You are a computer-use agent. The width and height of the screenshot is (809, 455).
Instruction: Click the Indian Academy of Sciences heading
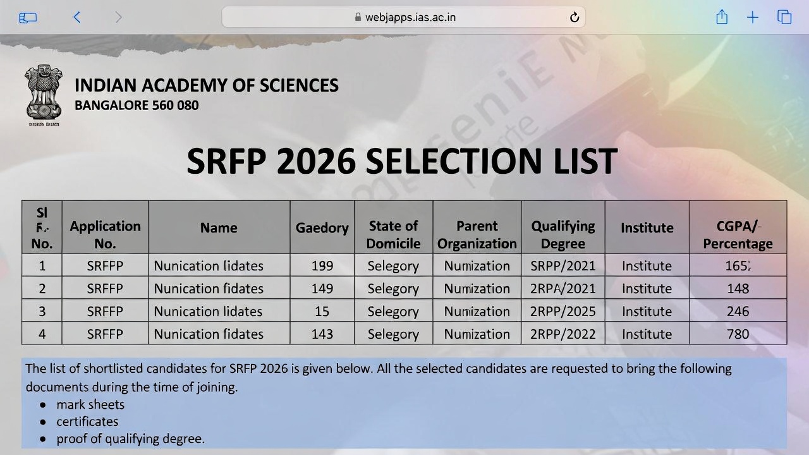[206, 85]
